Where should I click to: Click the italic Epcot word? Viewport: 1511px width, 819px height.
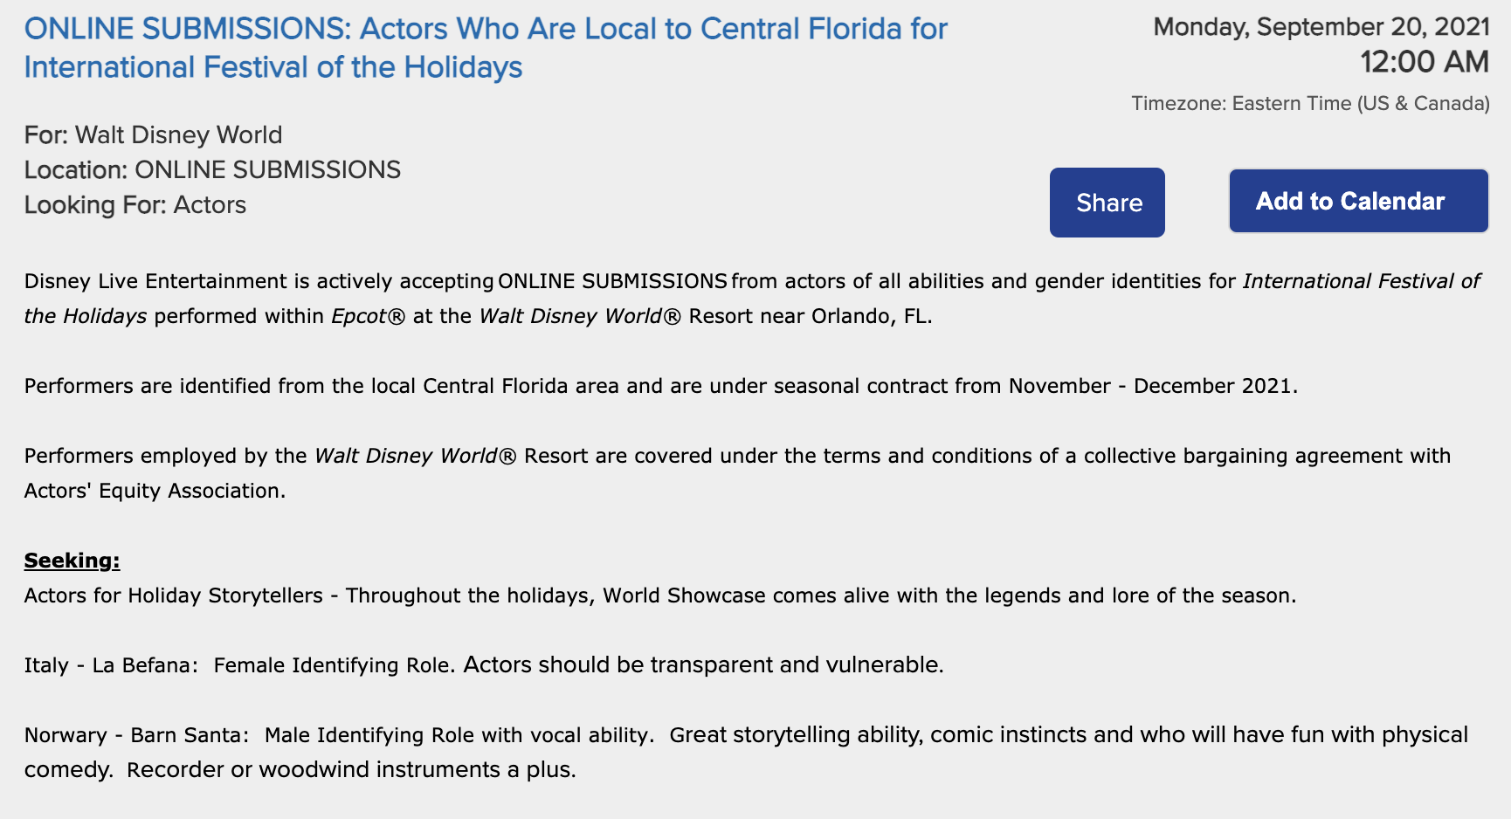click(x=358, y=316)
